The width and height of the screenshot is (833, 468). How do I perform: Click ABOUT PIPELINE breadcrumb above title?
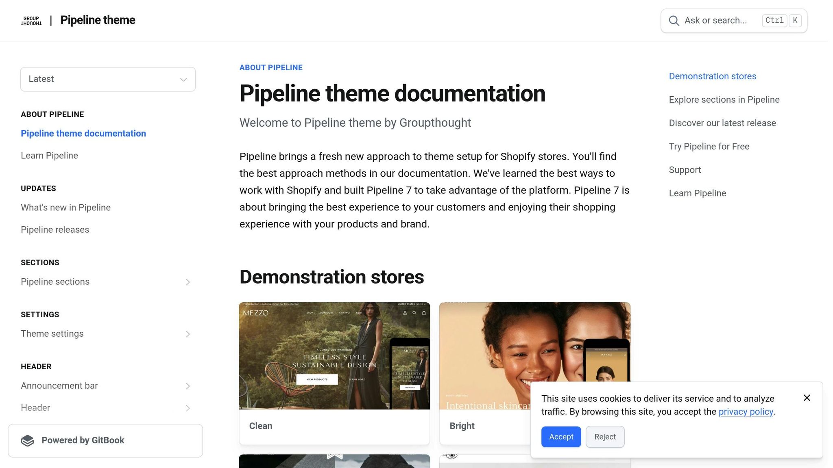coord(271,68)
